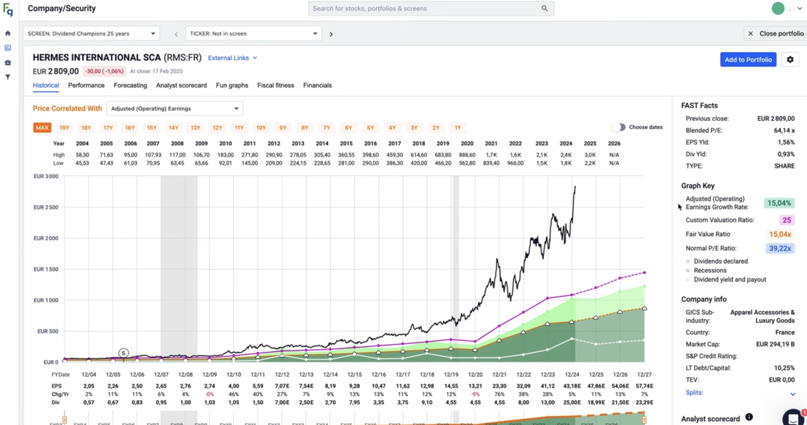This screenshot has height=425, width=807.
Task: Expand the Splits section chevron
Action: click(x=792, y=394)
